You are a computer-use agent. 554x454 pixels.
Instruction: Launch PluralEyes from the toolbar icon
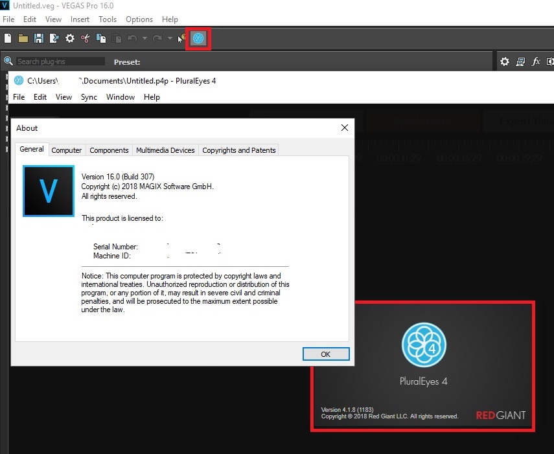click(198, 38)
